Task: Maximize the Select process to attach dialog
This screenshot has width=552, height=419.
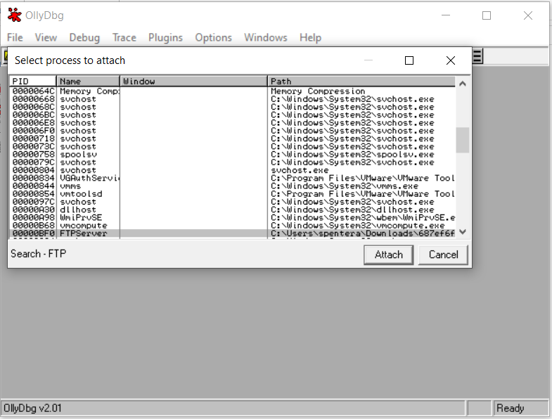Action: (409, 60)
